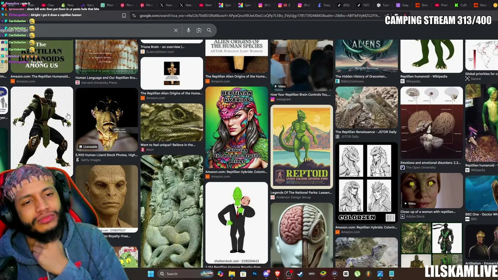Open black and green ninja character image
This screenshot has height=280, width=498.
(x=42, y=127)
